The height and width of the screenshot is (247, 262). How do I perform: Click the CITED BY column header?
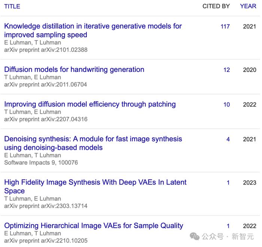[216, 6]
